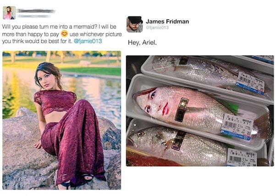The image size is (275, 196).
Task: Click the black sticker on the middle fish
Action: pos(181,109)
